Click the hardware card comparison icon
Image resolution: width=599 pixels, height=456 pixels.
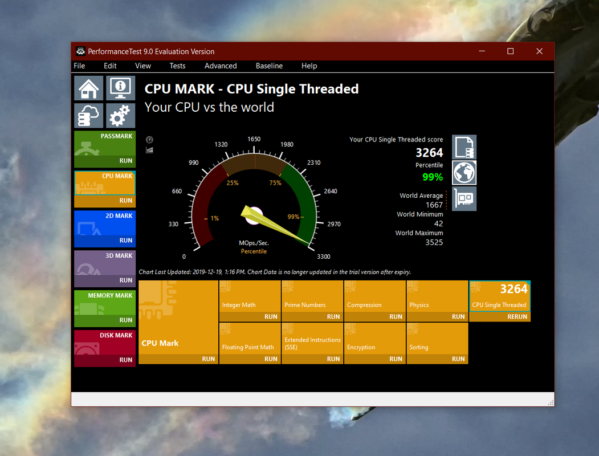[464, 198]
